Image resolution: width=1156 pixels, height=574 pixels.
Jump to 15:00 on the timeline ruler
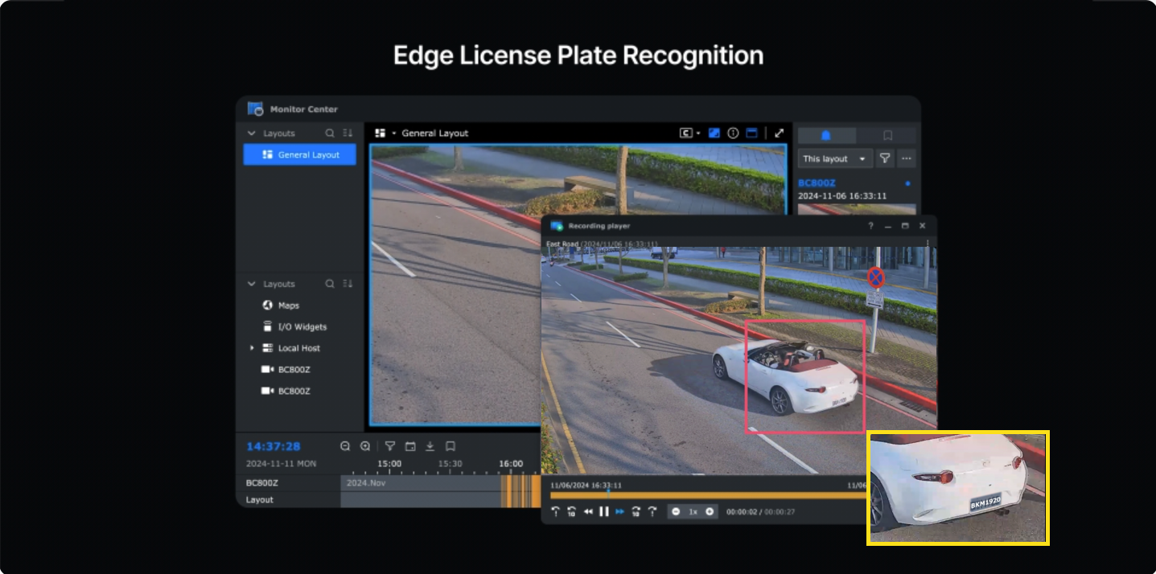(x=389, y=464)
